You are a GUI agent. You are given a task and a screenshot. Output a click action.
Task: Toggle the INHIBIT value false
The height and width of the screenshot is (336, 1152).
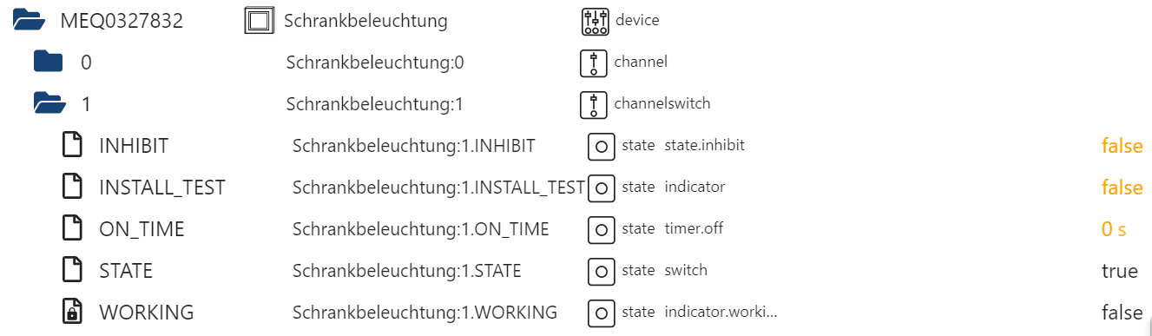coord(1122,146)
